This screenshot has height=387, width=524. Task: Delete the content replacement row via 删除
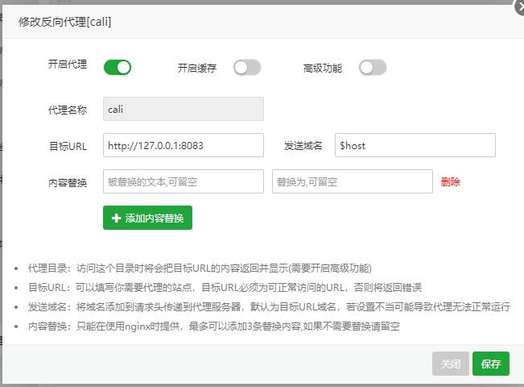[451, 181]
